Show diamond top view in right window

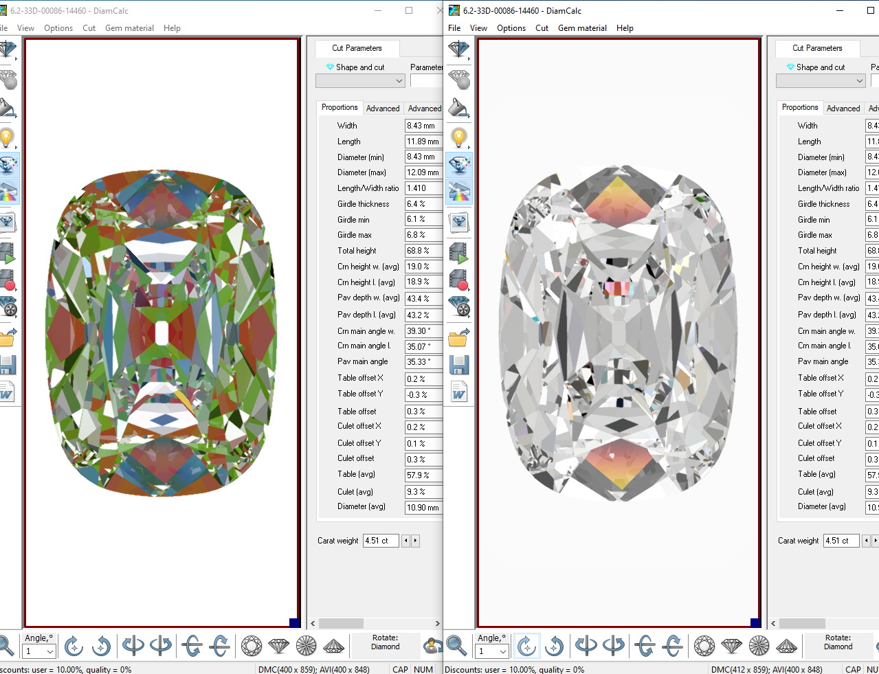(704, 646)
